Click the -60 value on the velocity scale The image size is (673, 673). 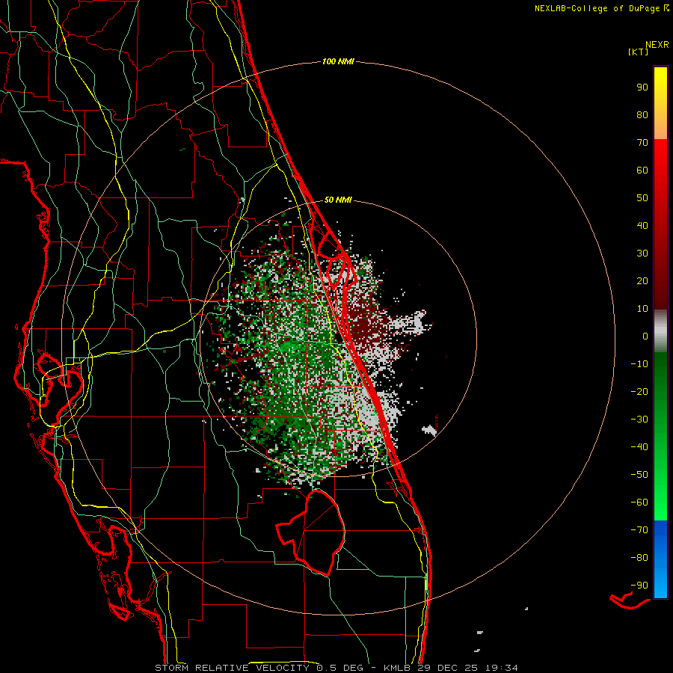tap(639, 503)
